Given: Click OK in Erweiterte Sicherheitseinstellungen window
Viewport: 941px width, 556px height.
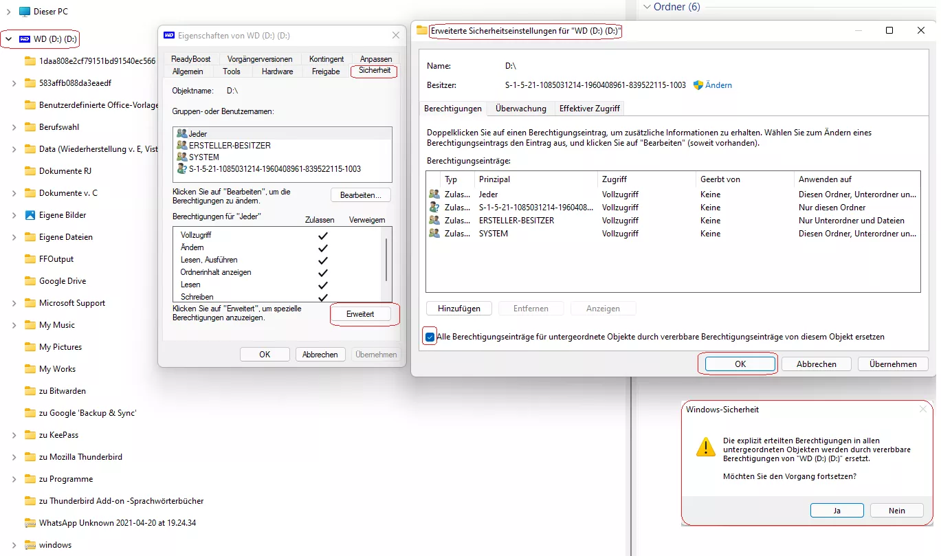Looking at the screenshot, I should click(x=740, y=364).
